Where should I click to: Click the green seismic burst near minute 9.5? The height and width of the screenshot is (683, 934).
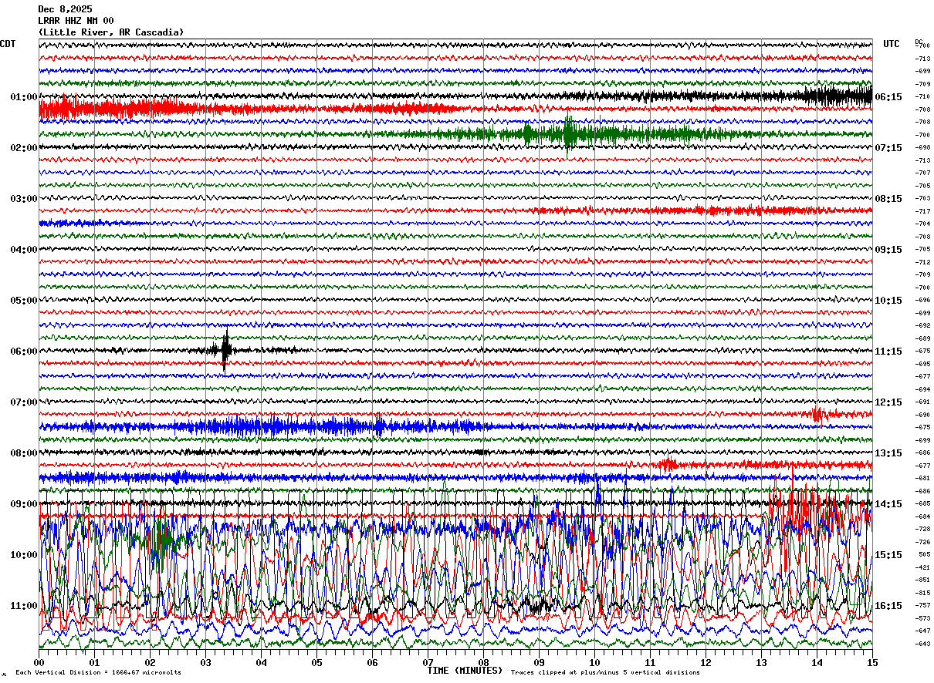[569, 135]
